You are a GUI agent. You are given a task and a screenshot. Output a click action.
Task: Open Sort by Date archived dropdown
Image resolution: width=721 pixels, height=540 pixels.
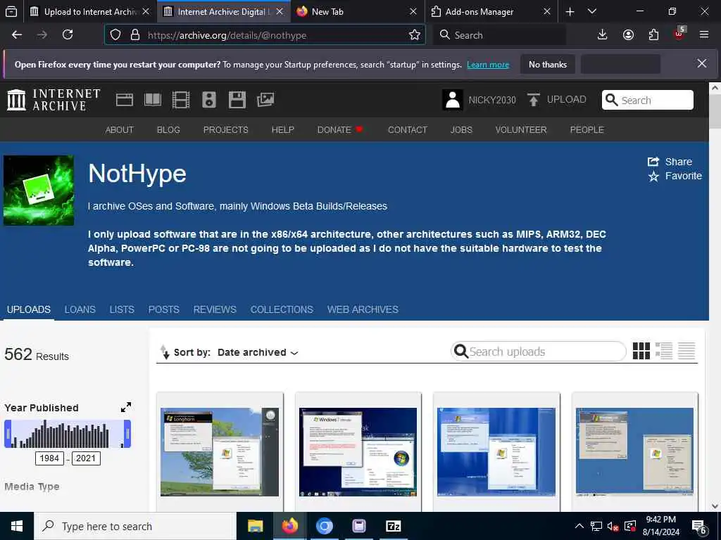[258, 352]
